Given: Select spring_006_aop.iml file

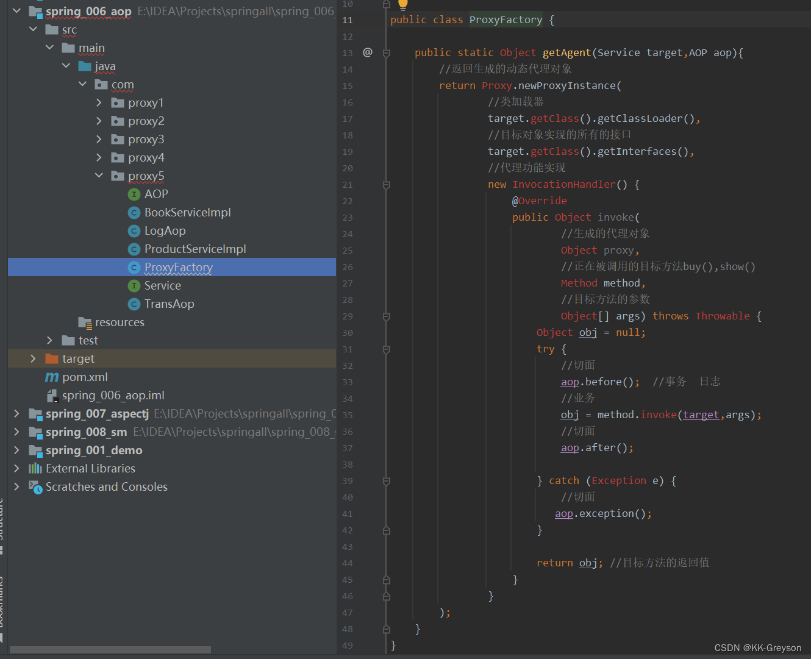Looking at the screenshot, I should coord(172,395).
